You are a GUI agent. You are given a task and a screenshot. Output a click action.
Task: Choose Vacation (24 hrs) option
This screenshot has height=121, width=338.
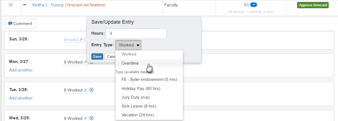pyautogui.click(x=137, y=115)
